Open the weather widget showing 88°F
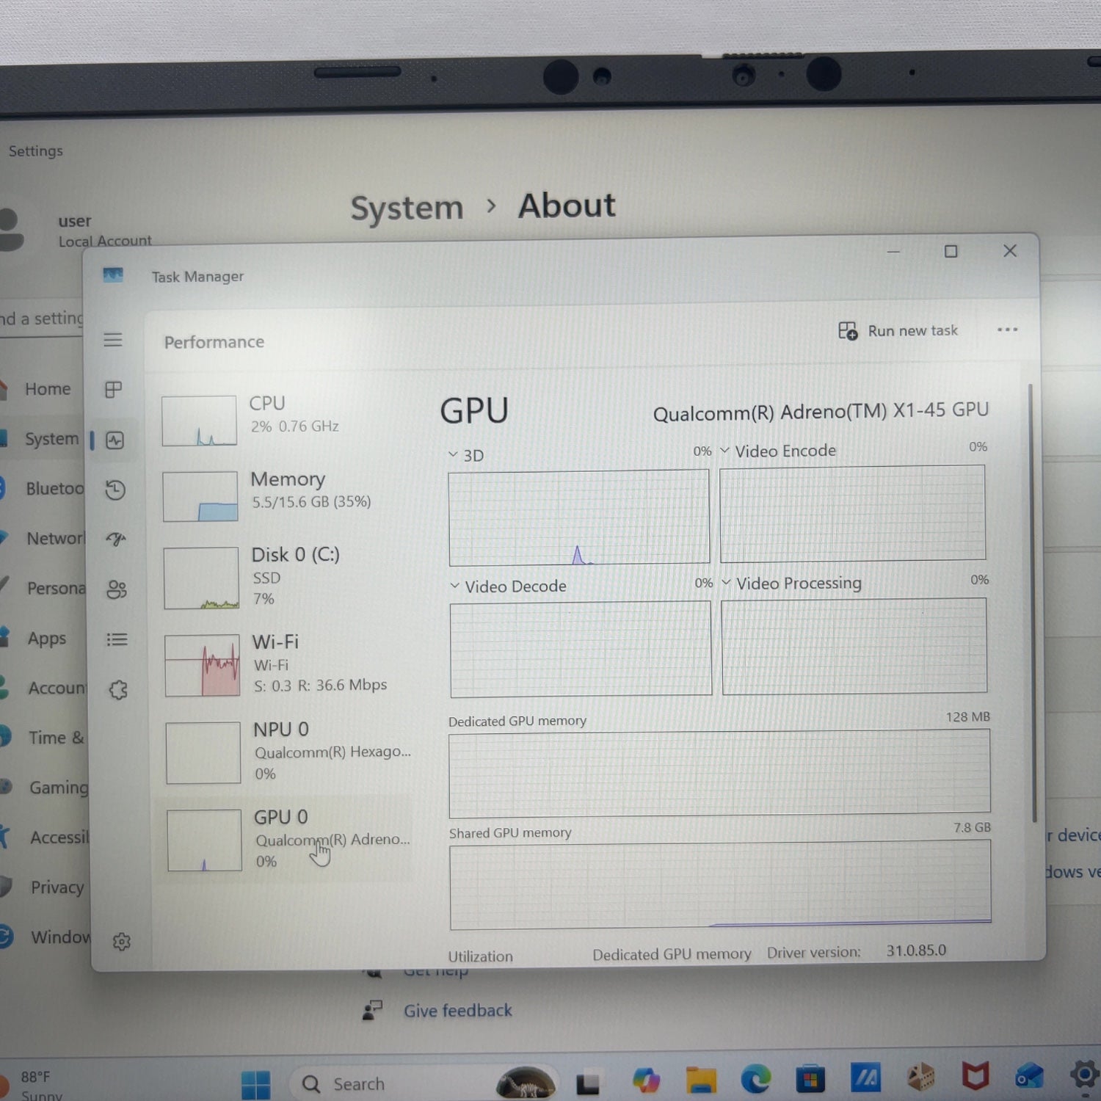Screen dimensions: 1101x1101 [x=33, y=1085]
